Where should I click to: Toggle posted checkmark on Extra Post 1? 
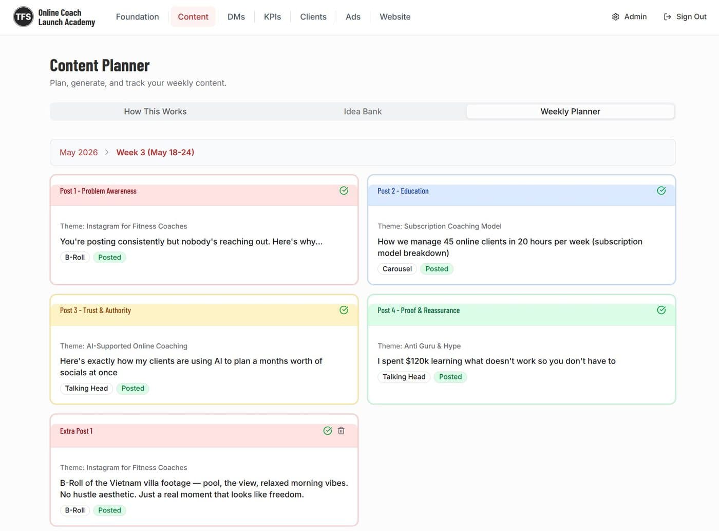click(327, 431)
